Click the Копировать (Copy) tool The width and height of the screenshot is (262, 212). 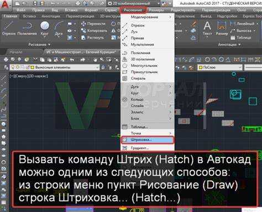coord(94,31)
